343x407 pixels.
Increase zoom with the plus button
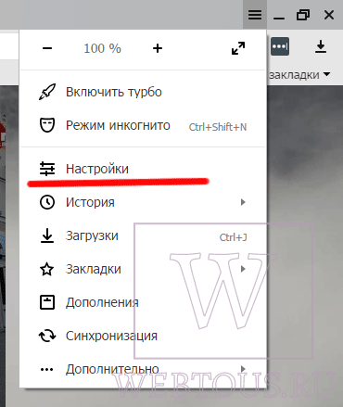tap(158, 48)
